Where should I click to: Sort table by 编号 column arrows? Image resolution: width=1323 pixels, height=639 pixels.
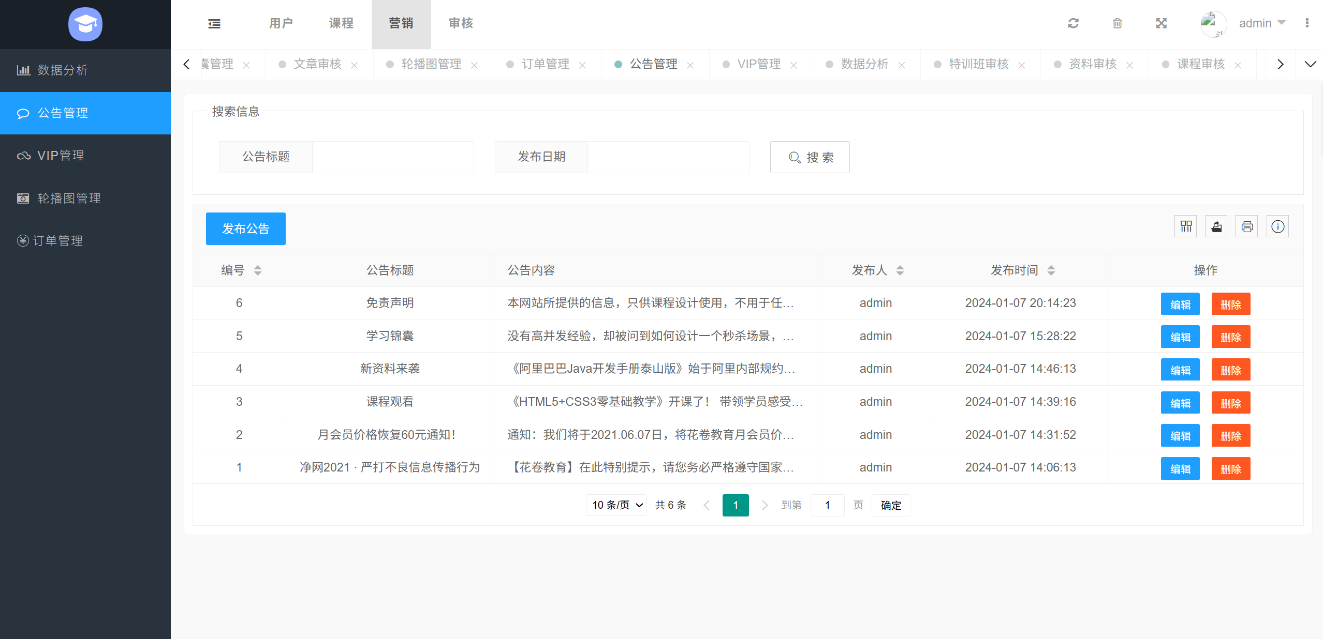(257, 270)
